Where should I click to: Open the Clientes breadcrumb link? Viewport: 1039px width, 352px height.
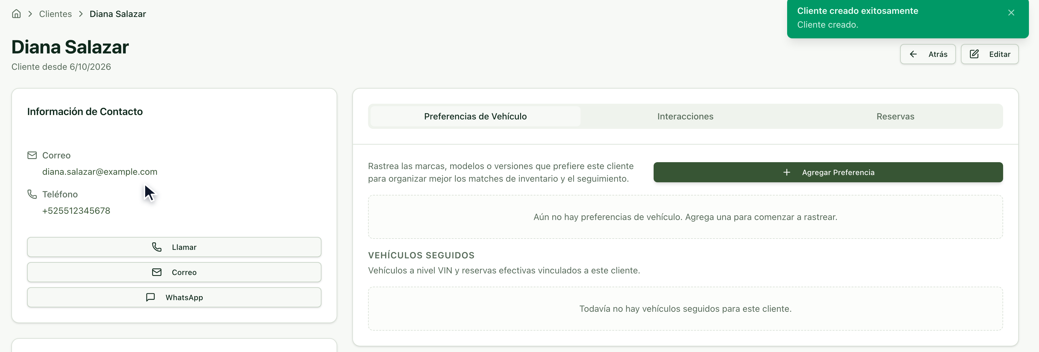tap(55, 14)
